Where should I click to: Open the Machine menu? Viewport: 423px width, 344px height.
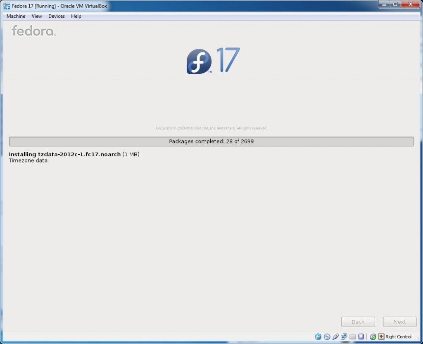click(16, 16)
